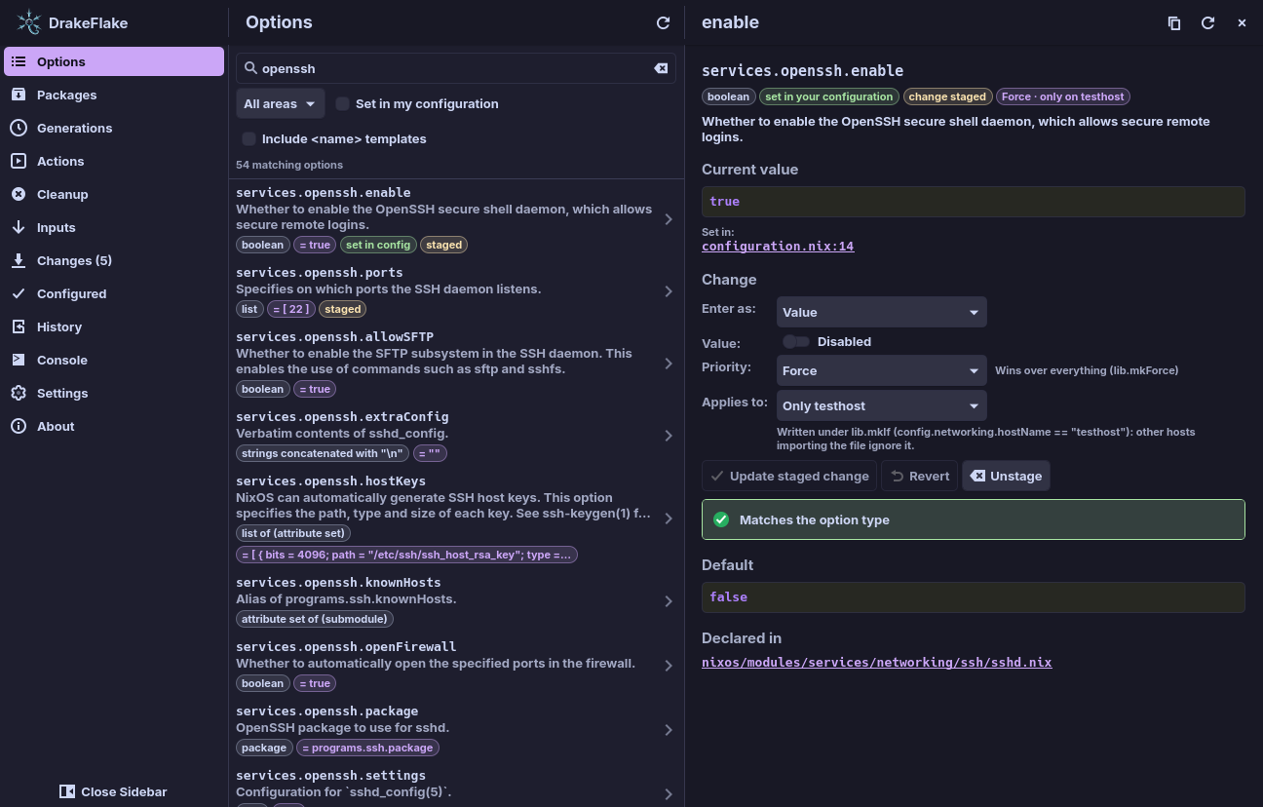The height and width of the screenshot is (807, 1263).
Task: Open the Console page
Action: 114,360
